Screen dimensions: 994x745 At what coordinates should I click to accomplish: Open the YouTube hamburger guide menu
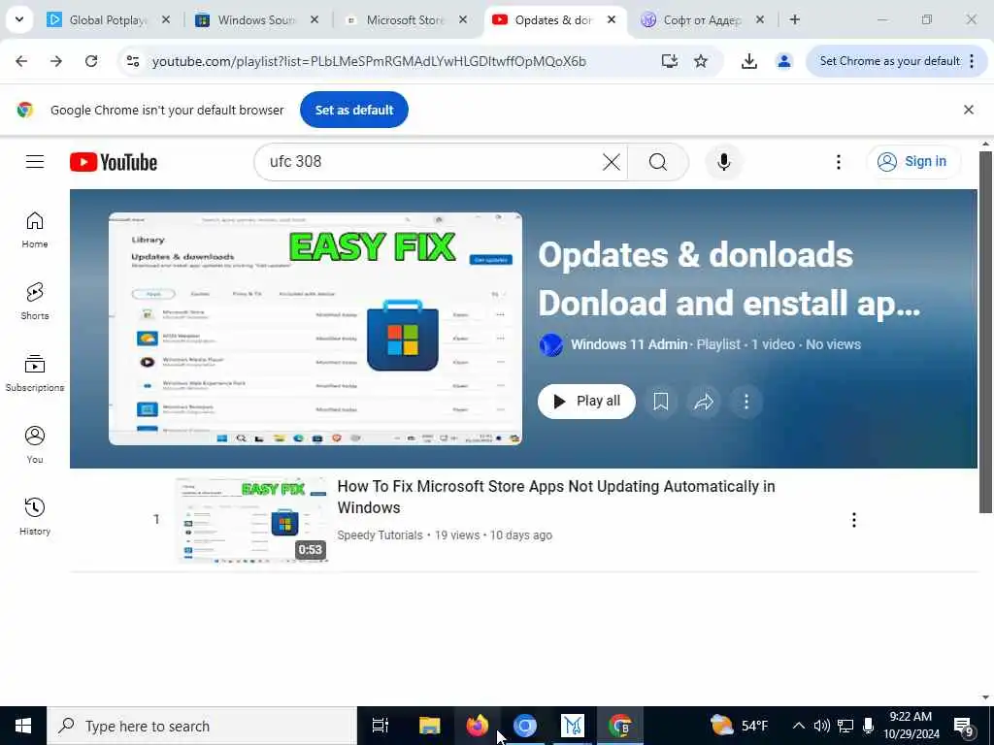[35, 162]
